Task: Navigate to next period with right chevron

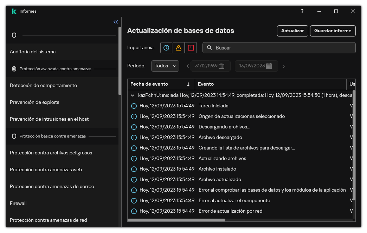Action: 284,66
